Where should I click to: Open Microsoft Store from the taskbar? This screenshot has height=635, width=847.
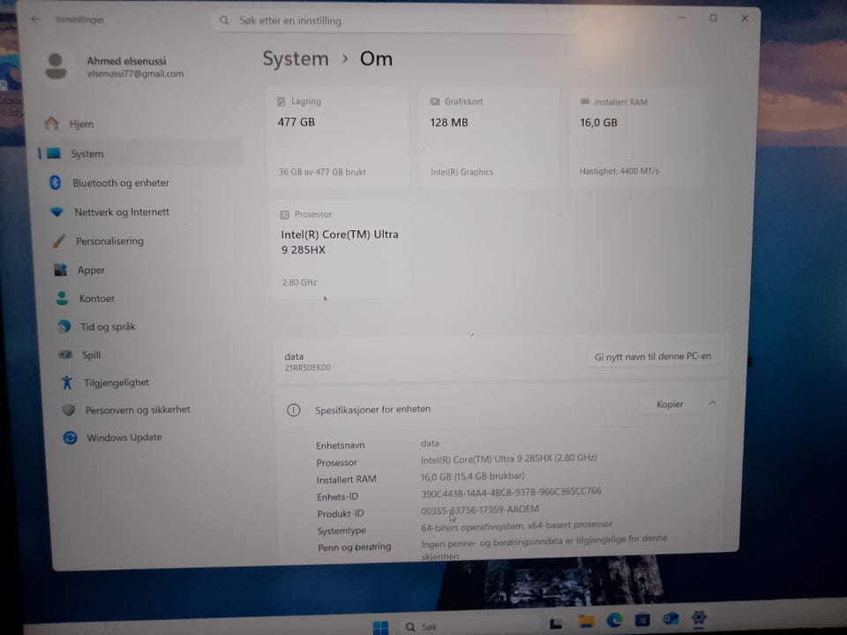click(642, 619)
